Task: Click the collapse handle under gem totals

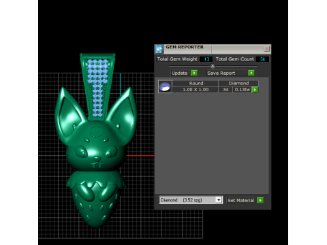Action: coord(213,66)
